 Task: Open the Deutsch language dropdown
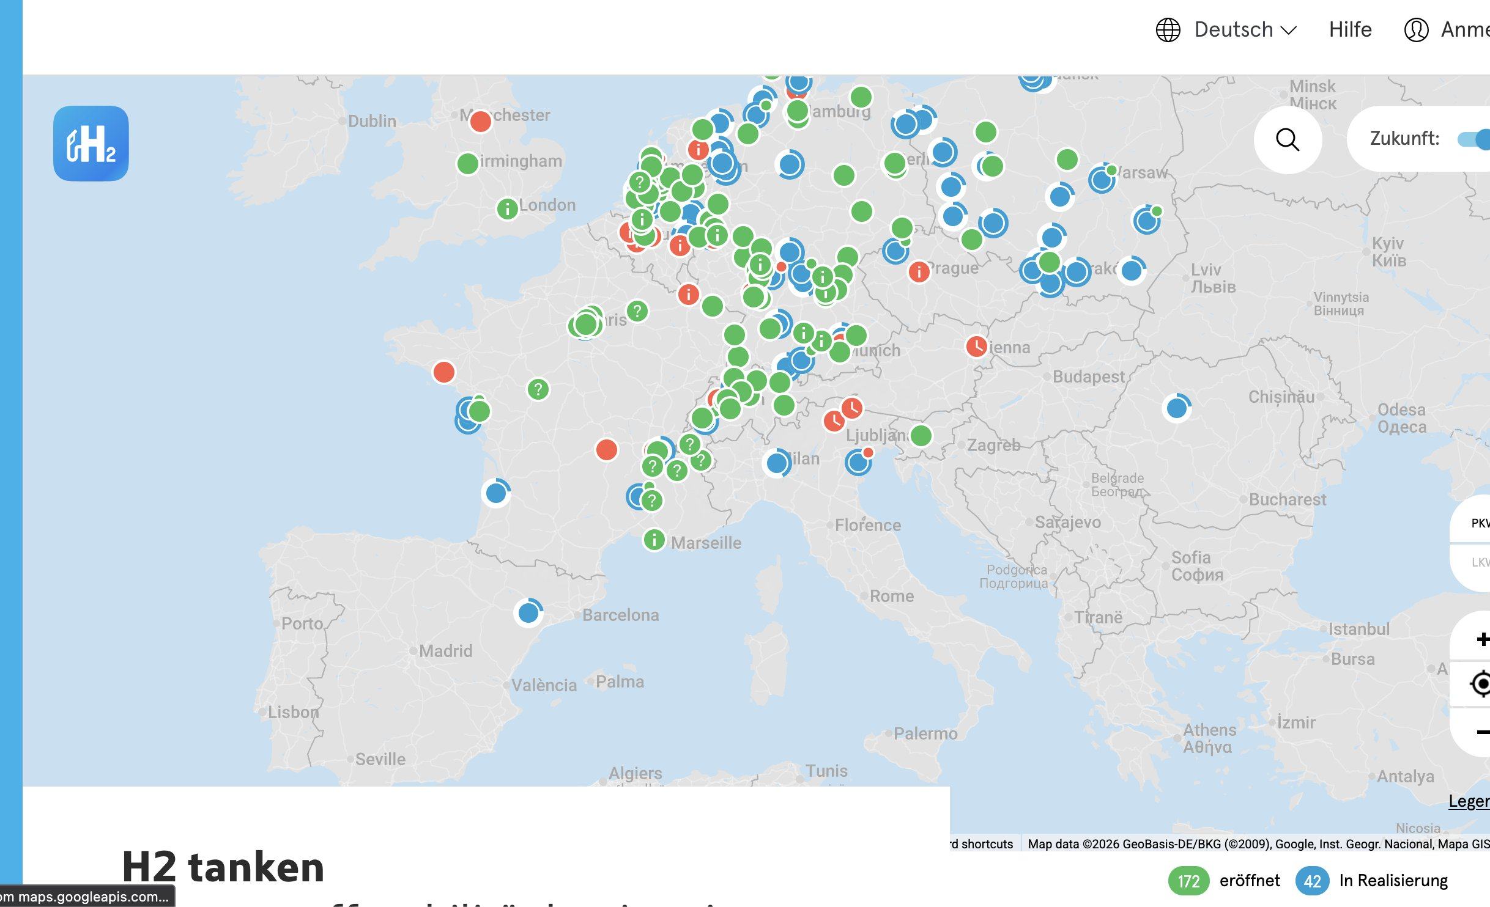click(x=1245, y=29)
